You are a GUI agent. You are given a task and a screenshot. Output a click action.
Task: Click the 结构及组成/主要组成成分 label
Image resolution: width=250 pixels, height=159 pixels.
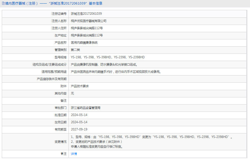pyautogui.click(x=50, y=64)
